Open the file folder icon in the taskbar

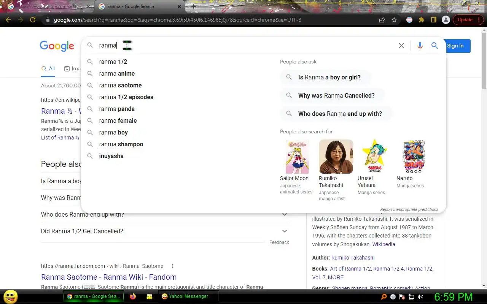(150, 296)
